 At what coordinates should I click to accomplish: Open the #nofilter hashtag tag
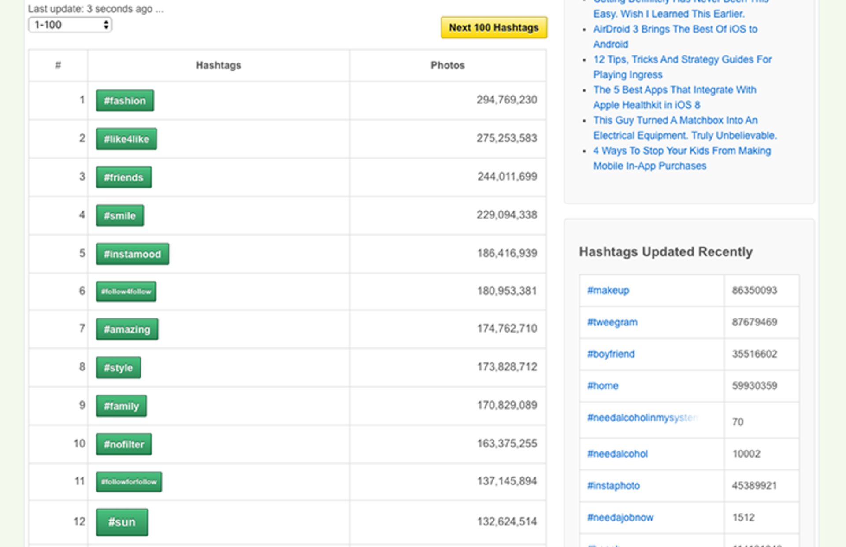[124, 444]
